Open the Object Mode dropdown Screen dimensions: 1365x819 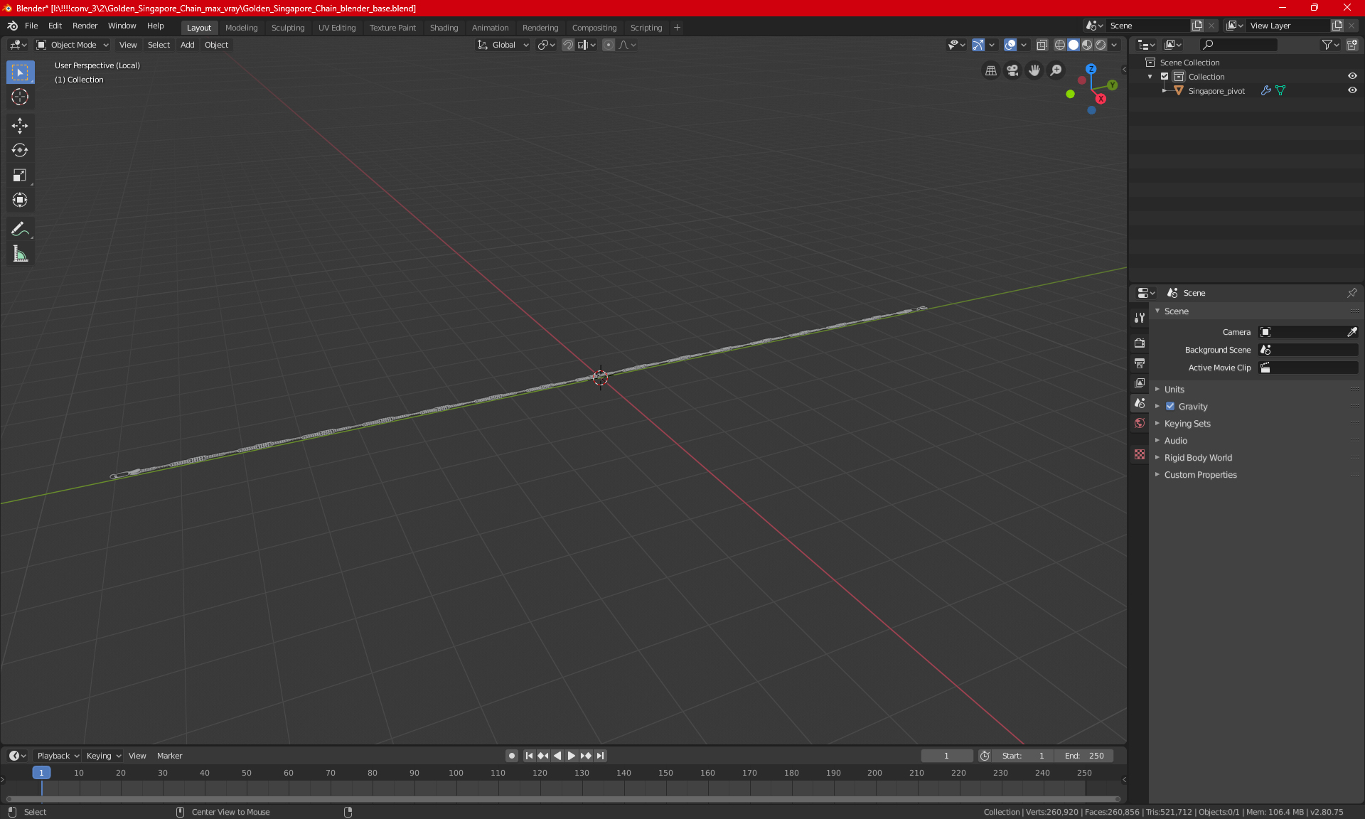(x=73, y=45)
